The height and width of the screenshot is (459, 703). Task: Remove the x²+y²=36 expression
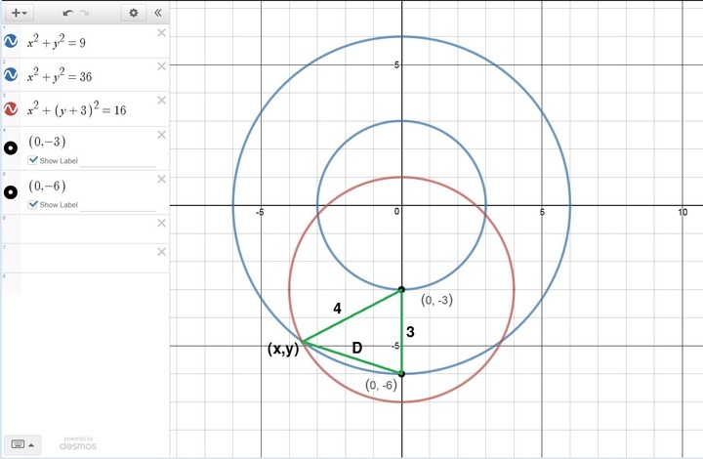click(161, 67)
